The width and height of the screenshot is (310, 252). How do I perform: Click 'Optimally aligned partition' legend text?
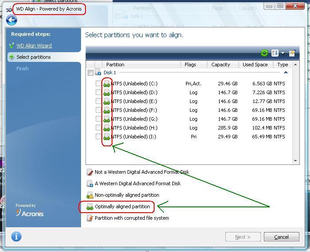click(122, 206)
